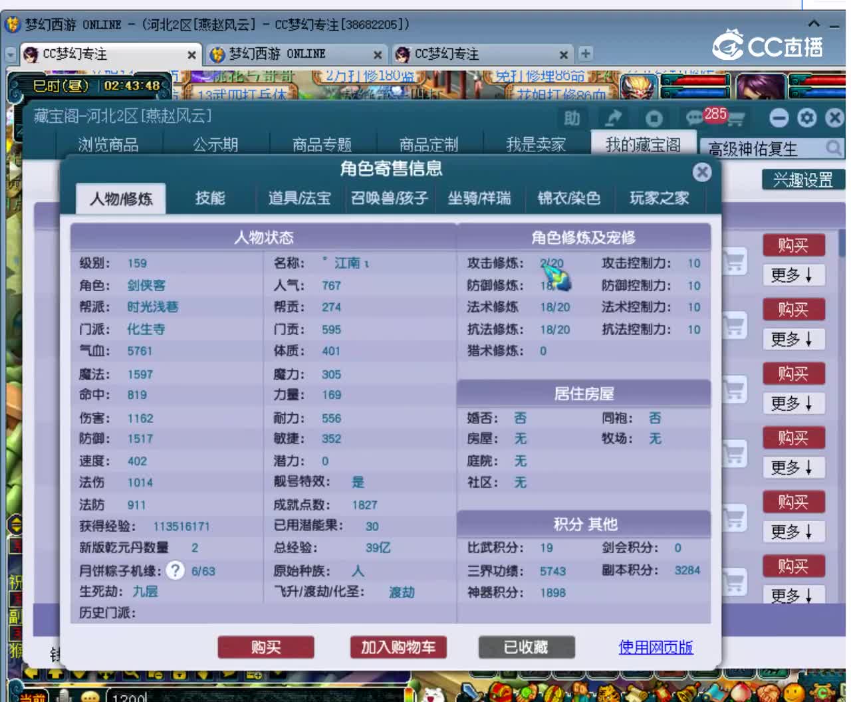Open the 助 help icon in header
This screenshot has height=702, width=851.
[x=572, y=118]
